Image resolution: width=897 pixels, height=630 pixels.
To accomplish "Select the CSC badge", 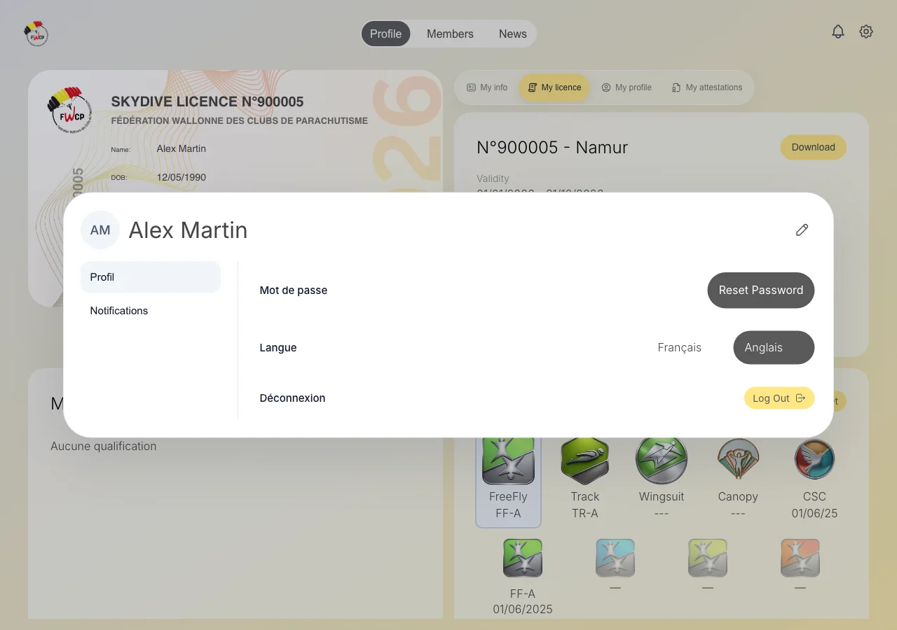I will [814, 477].
